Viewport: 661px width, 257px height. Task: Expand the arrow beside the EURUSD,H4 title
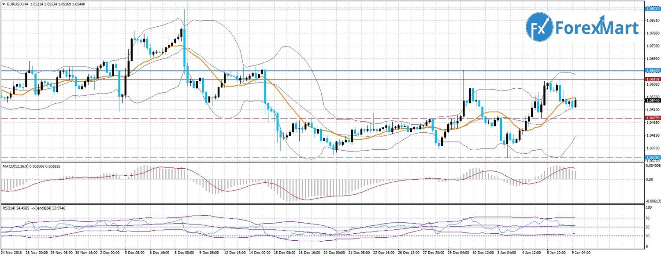(4, 4)
